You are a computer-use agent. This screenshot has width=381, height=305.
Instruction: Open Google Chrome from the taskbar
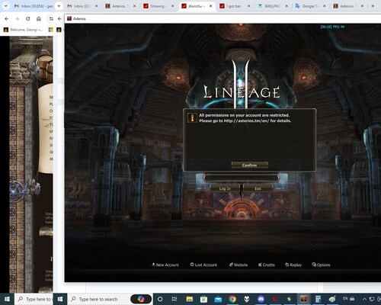pyautogui.click(x=232, y=299)
